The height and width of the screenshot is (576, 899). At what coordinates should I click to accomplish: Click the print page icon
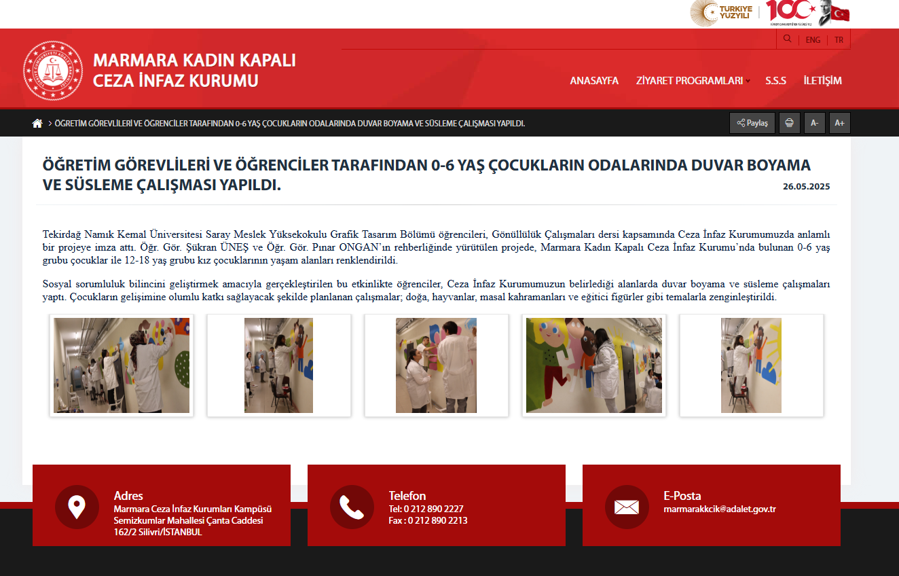tap(789, 123)
